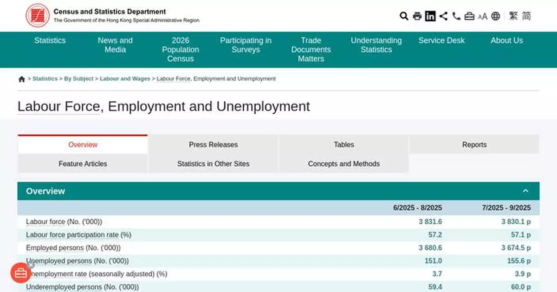Click the share icon in the header

pos(443,16)
